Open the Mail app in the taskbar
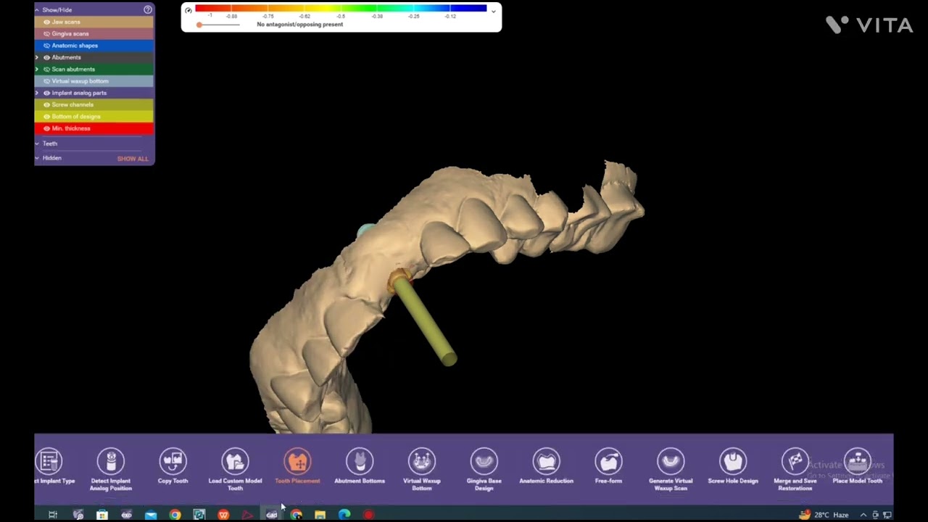 151,515
